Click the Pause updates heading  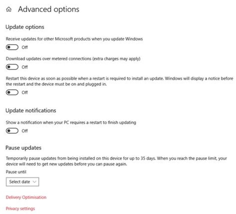(x=24, y=148)
